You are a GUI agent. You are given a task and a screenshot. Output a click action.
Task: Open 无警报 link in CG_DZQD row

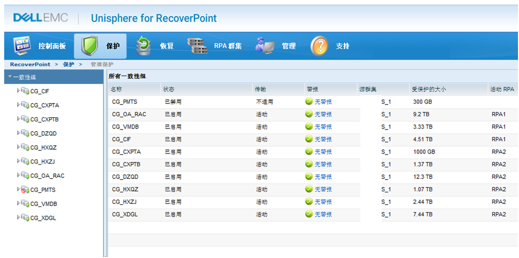click(323, 177)
